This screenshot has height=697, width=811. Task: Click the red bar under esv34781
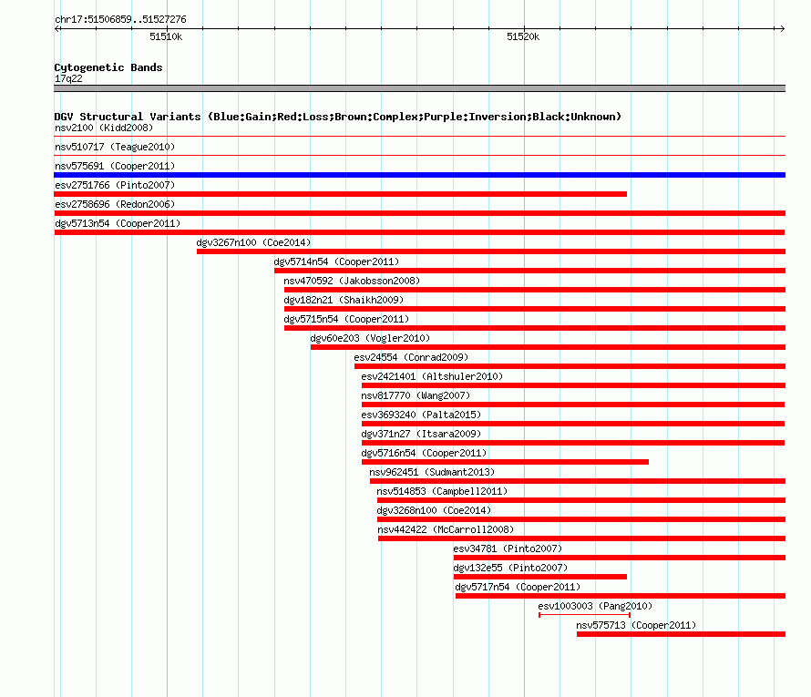coord(620,558)
